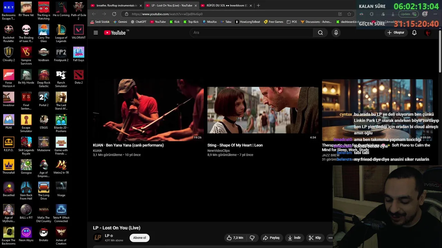Play KUAN Ben Yana Yana thumbnail

[148, 110]
